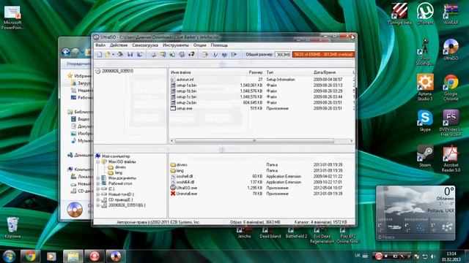Image resolution: width=469 pixels, height=263 pixels.
Task: Click the Save As toolbar icon
Action: (140, 55)
